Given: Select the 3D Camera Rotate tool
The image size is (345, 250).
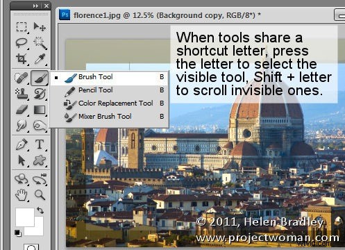Looking at the screenshot, I should tap(40, 179).
